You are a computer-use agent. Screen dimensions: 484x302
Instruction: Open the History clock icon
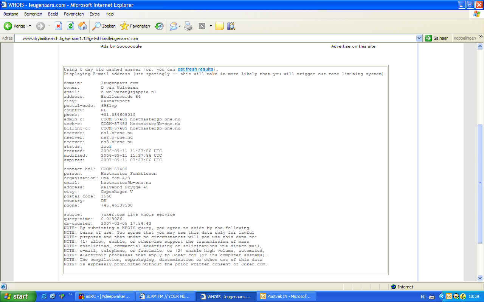coord(159,26)
